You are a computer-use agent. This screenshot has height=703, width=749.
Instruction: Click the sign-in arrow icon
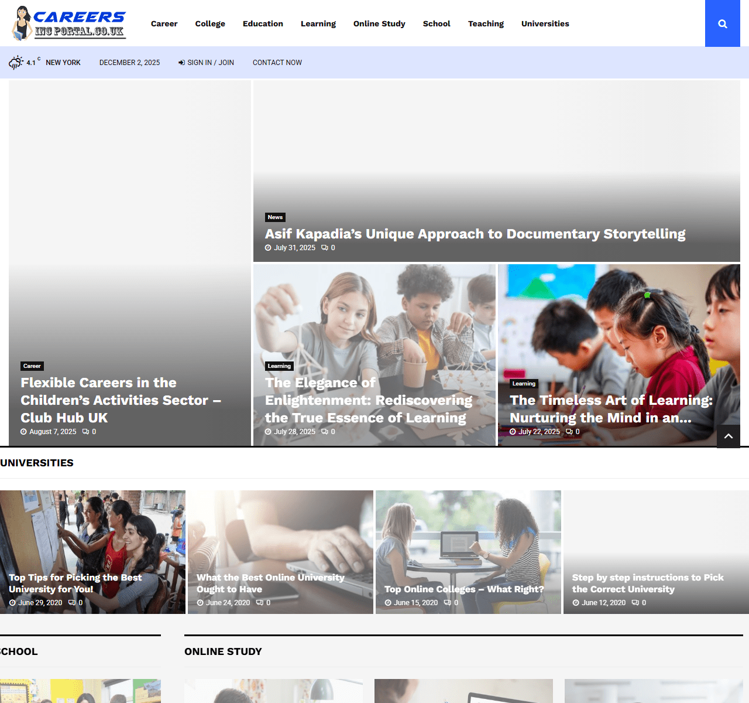181,63
